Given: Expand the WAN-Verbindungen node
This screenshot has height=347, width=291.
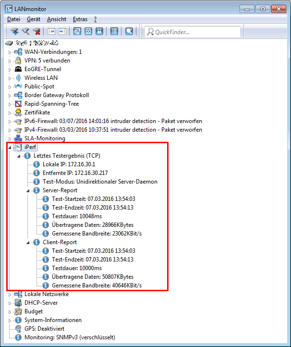Looking at the screenshot, I should (9, 52).
